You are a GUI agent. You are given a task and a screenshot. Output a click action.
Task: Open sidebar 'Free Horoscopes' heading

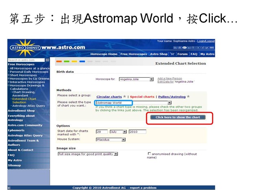click(21, 64)
